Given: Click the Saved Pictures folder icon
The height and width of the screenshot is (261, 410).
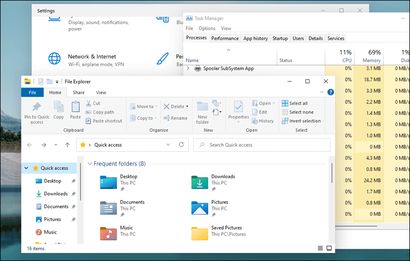Looking at the screenshot, I should pos(200,233).
